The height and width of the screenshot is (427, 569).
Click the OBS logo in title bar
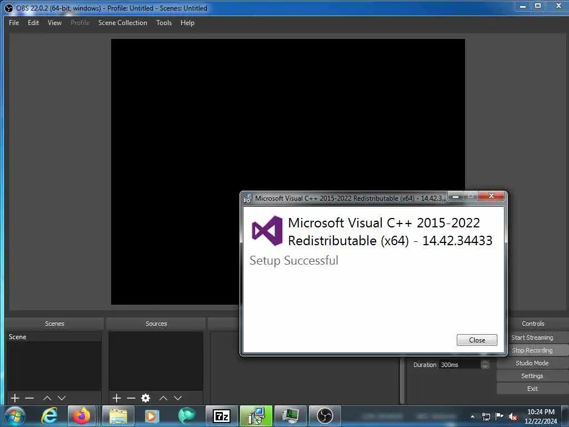[x=9, y=8]
